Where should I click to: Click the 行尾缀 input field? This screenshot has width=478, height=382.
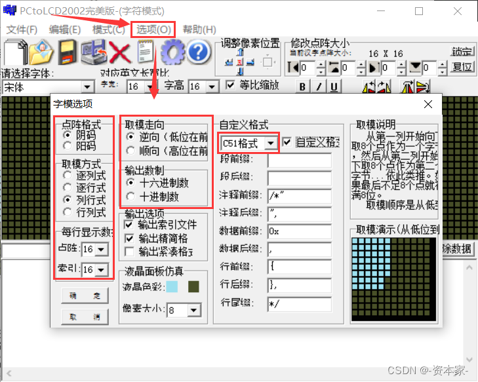point(300,304)
